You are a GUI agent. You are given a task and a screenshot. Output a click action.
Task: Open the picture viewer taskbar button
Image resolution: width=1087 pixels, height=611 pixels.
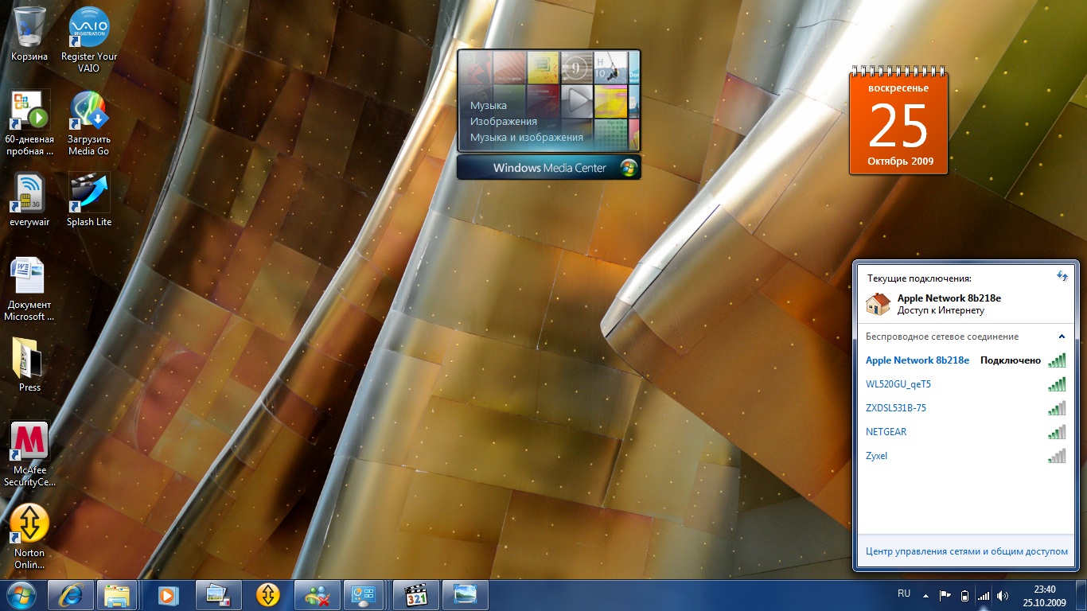click(465, 594)
